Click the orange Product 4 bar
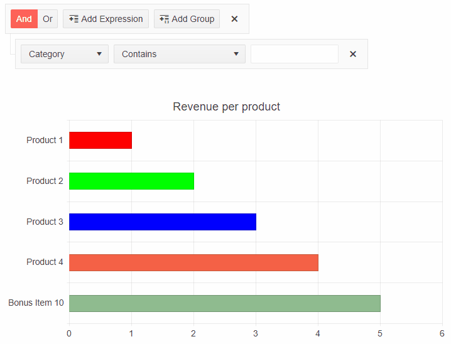The image size is (451, 344). [193, 262]
